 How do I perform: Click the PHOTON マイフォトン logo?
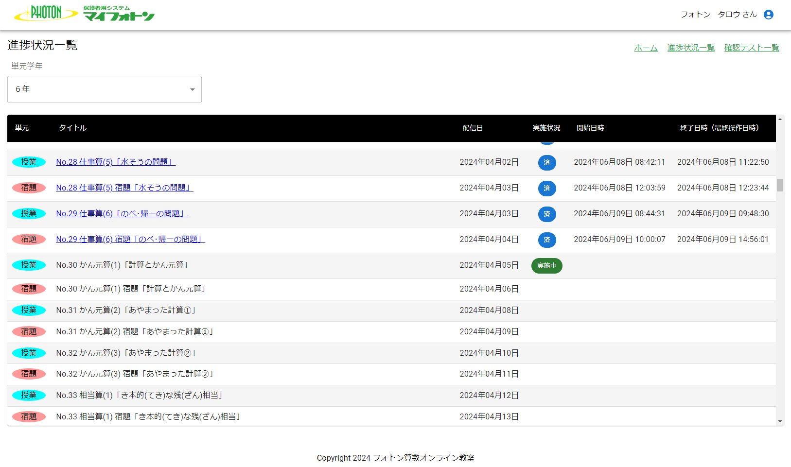click(85, 14)
